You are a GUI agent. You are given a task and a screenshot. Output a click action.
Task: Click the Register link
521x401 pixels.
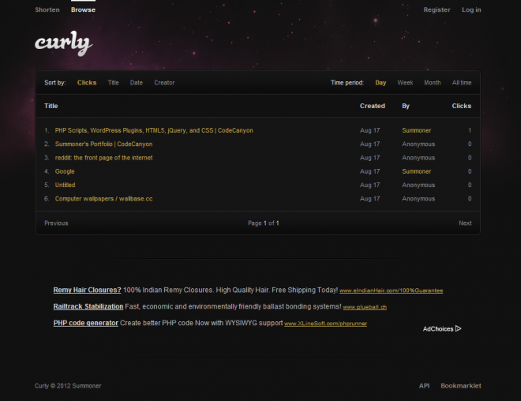[437, 10]
